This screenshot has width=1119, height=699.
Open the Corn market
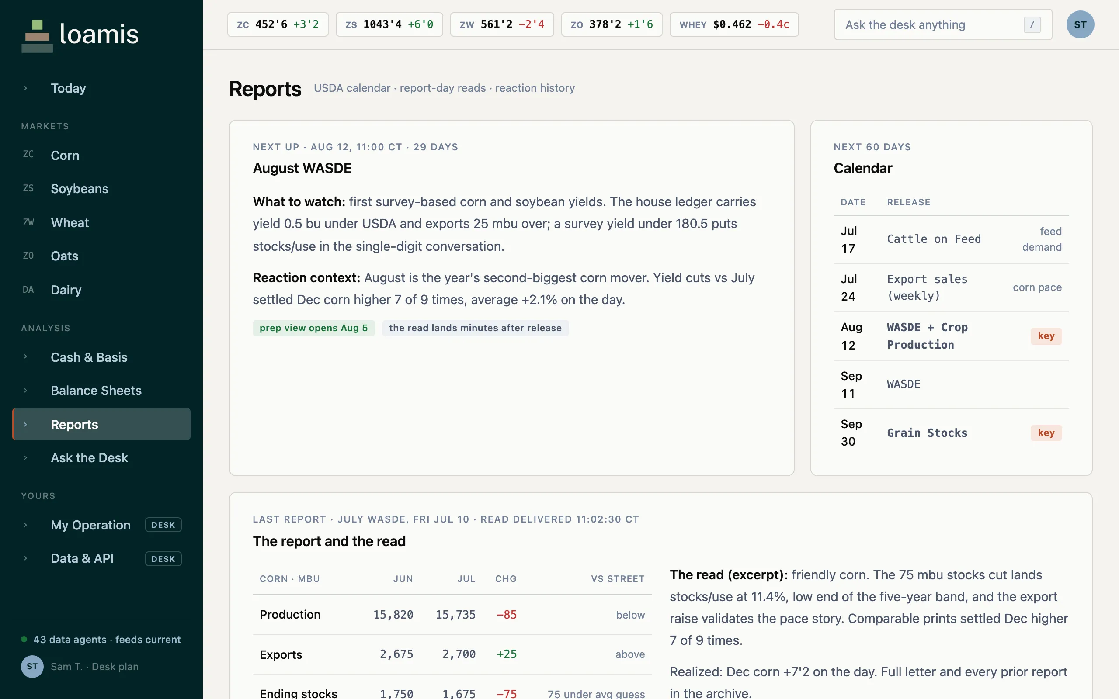click(x=101, y=156)
